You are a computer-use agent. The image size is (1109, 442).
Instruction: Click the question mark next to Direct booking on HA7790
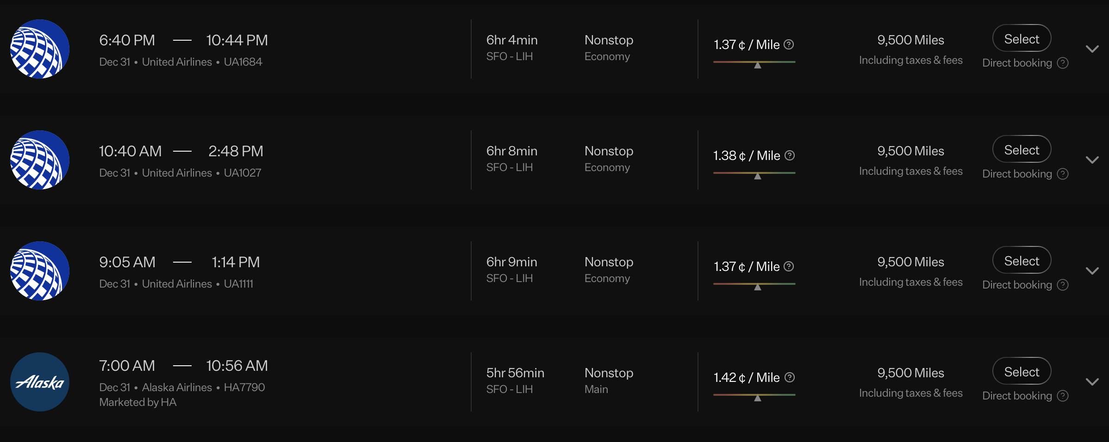click(1063, 396)
